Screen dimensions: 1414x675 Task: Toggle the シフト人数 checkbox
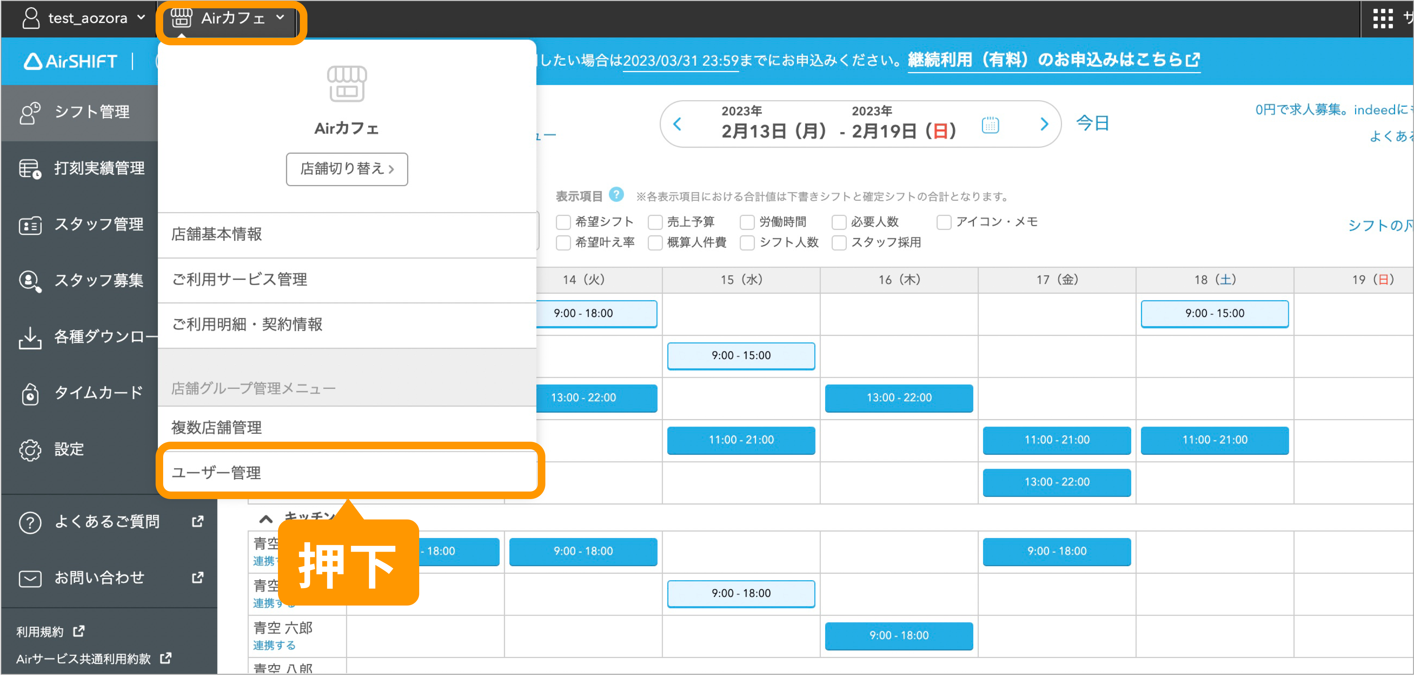click(747, 243)
